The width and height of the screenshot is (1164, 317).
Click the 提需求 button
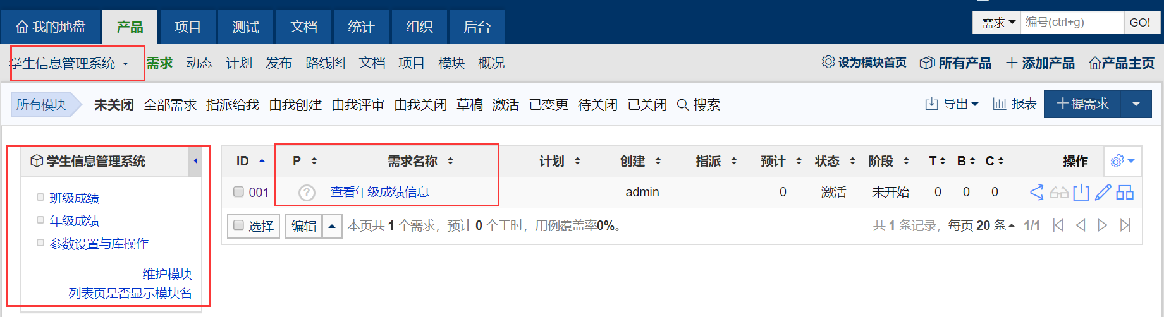click(1082, 104)
